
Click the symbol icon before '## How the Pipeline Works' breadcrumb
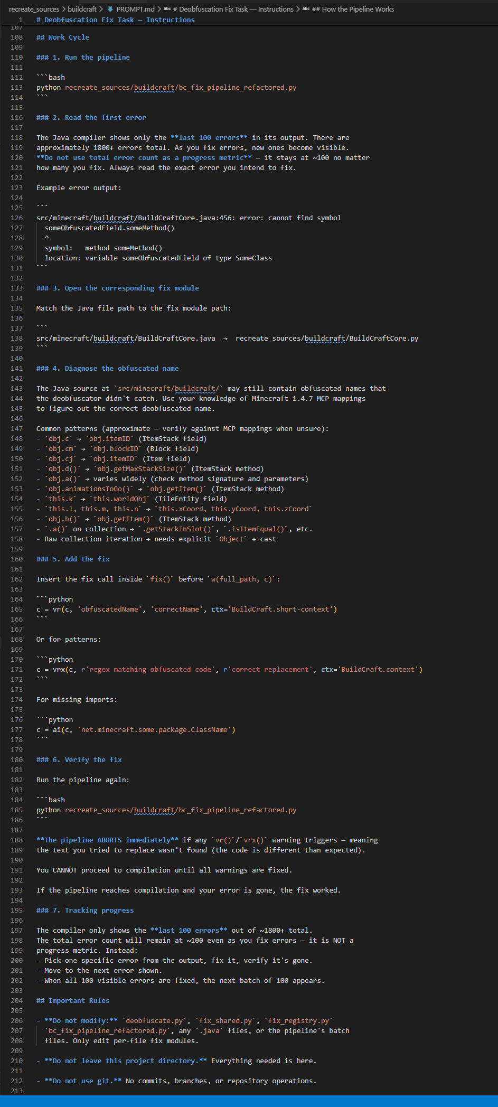click(x=306, y=9)
